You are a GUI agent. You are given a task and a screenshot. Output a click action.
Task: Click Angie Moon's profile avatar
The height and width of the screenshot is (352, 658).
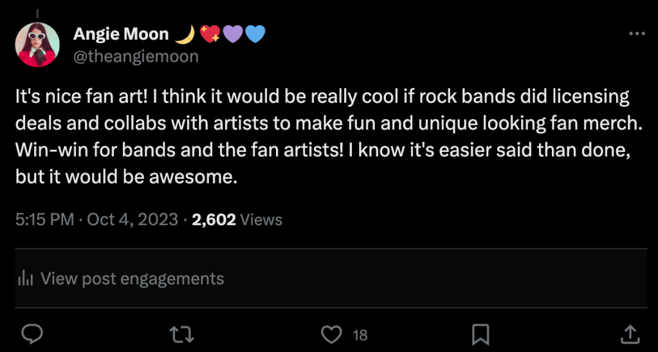pos(37,45)
